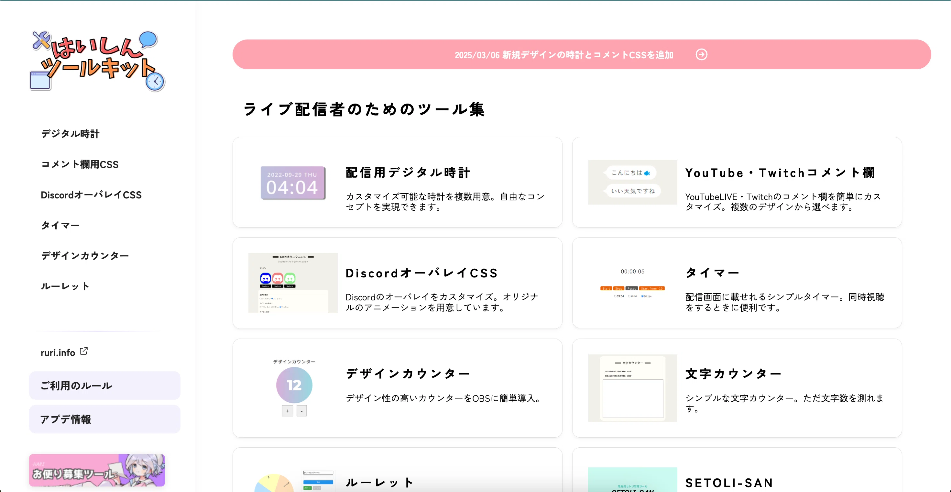Click the counter thumbnail showing 12
This screenshot has height=492, width=951.
pyautogui.click(x=294, y=388)
